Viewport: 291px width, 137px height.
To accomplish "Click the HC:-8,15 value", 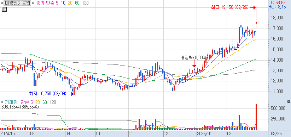I will coord(277,7).
